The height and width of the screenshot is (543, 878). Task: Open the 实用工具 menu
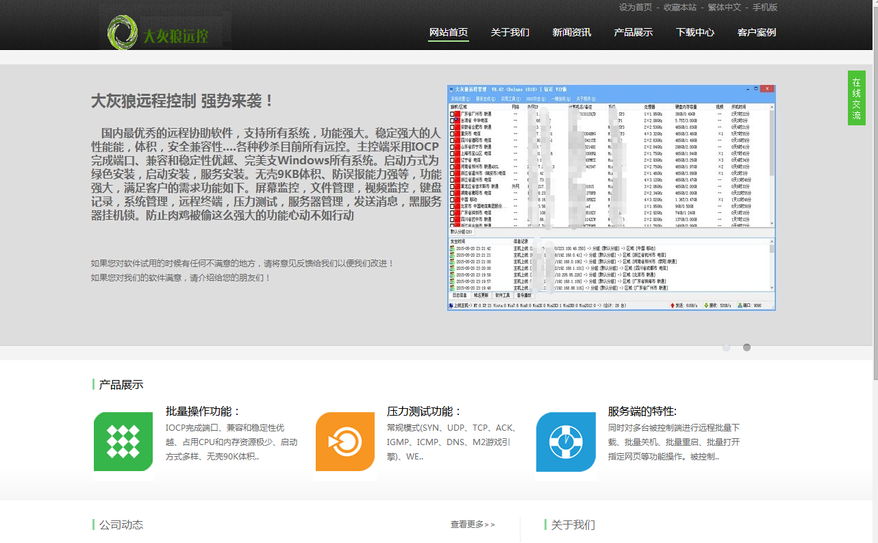[x=510, y=99]
